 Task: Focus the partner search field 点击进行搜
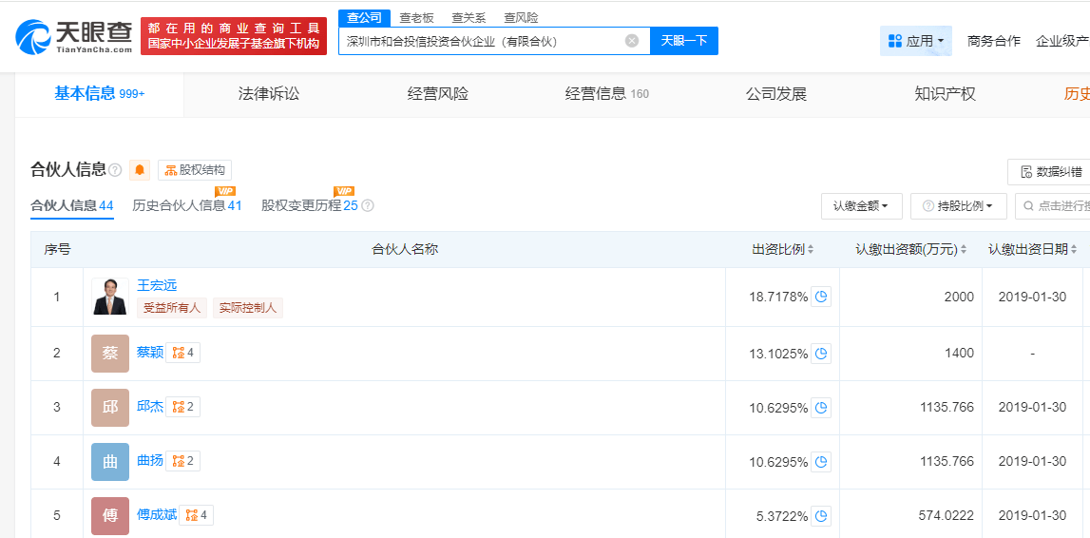pyautogui.click(x=1052, y=205)
